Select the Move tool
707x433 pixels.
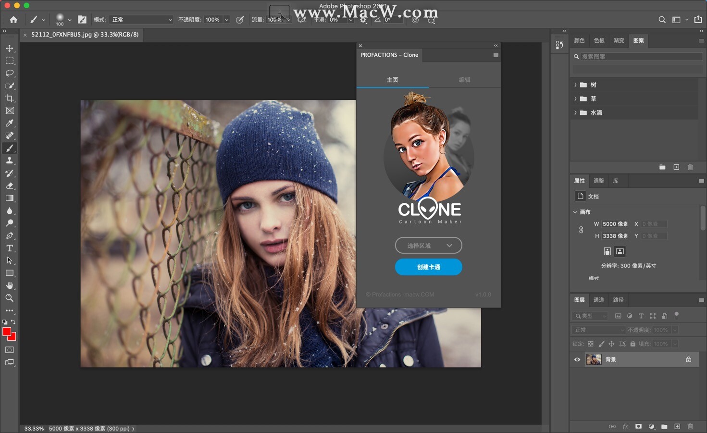pyautogui.click(x=10, y=49)
